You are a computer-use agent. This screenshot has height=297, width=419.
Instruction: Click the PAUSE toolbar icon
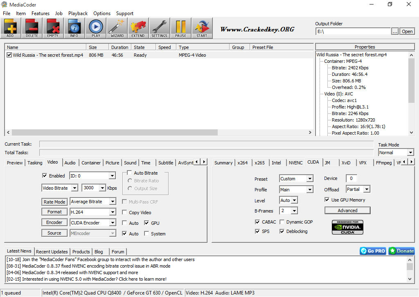(x=180, y=28)
